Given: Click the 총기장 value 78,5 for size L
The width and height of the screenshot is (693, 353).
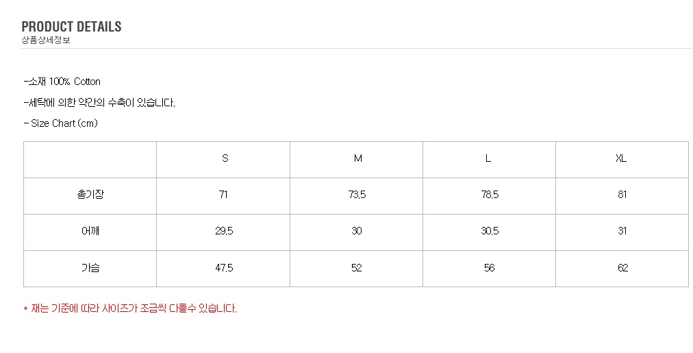Looking at the screenshot, I should pos(490,195).
